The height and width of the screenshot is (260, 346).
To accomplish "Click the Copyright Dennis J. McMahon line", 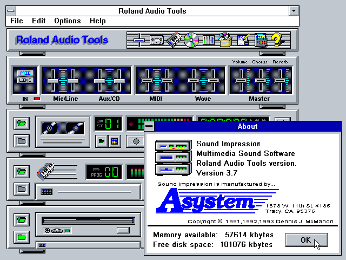I will (x=261, y=222).
